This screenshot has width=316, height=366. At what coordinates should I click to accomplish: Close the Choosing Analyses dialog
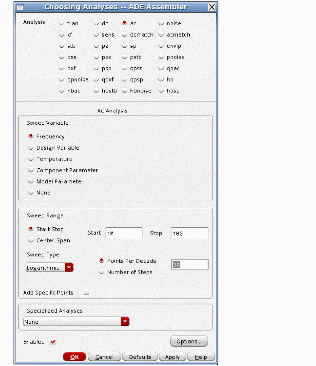[x=211, y=7]
